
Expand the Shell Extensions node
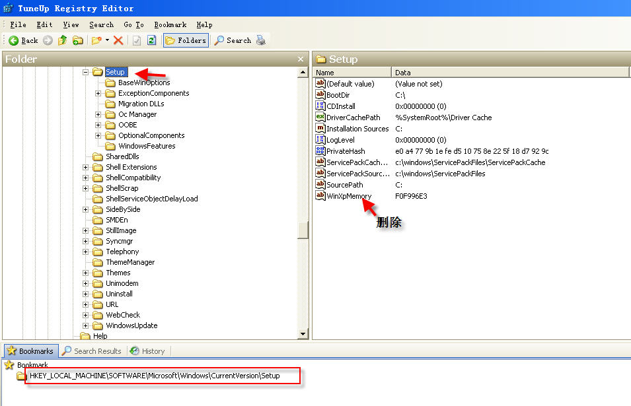tap(85, 167)
